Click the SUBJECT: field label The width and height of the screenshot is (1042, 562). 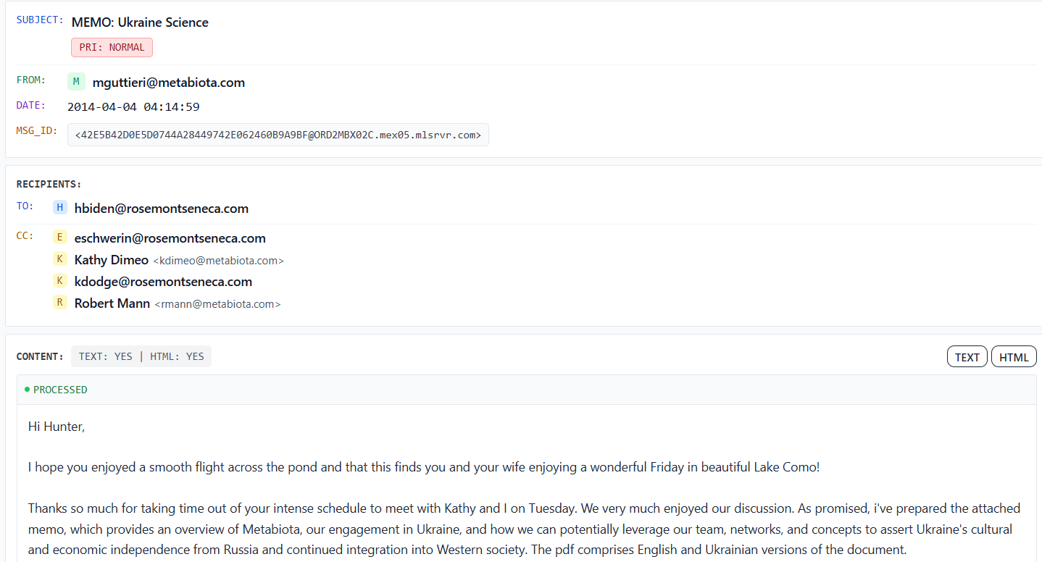click(x=40, y=20)
